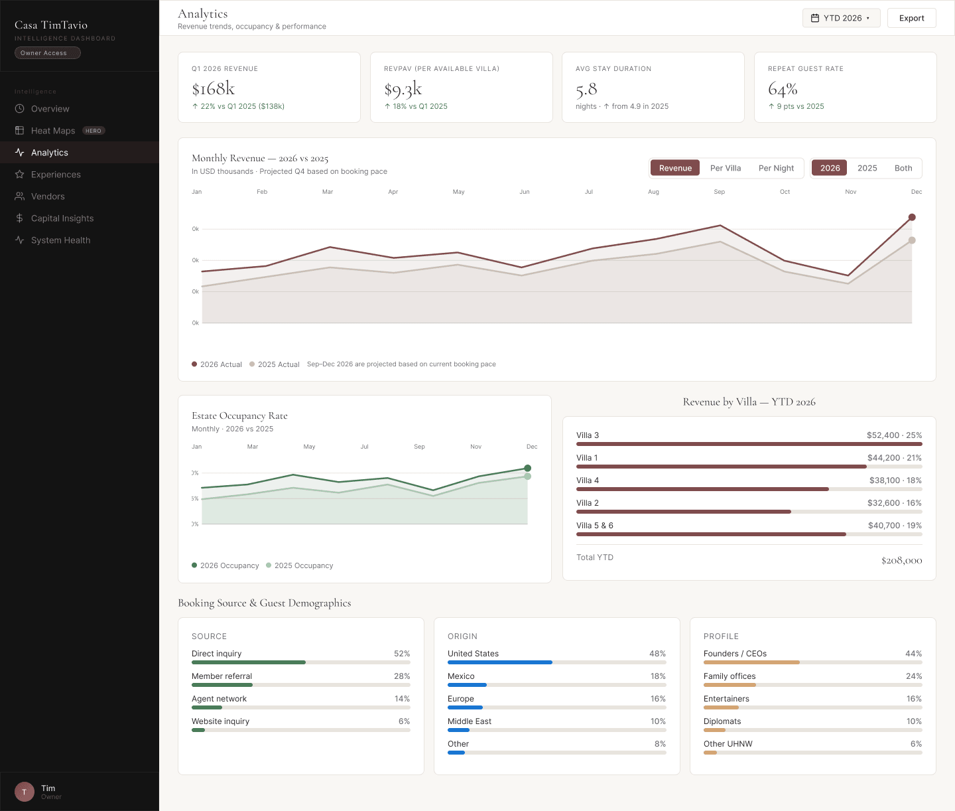Screen dimensions: 955x811
Task: Click the Experiences star icon
Action: coord(20,175)
